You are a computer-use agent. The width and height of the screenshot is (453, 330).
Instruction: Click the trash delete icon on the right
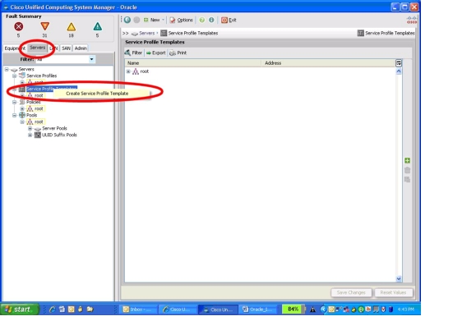pyautogui.click(x=407, y=170)
